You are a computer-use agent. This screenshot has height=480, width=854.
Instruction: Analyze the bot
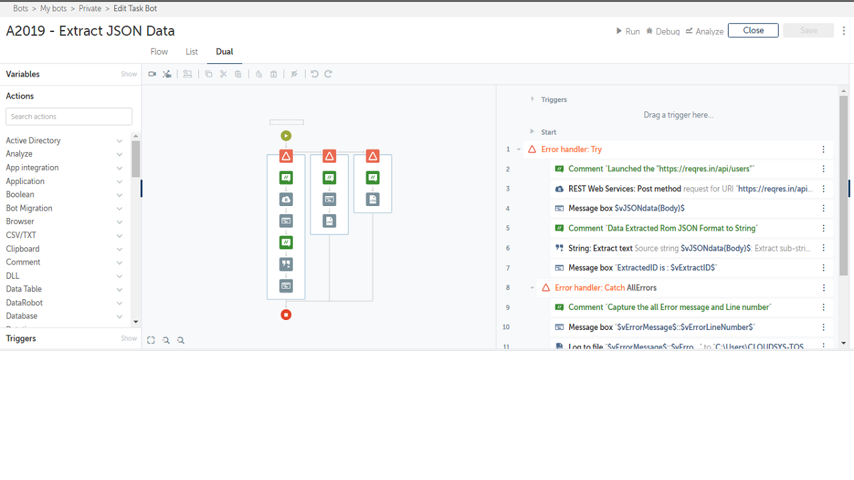tap(705, 31)
